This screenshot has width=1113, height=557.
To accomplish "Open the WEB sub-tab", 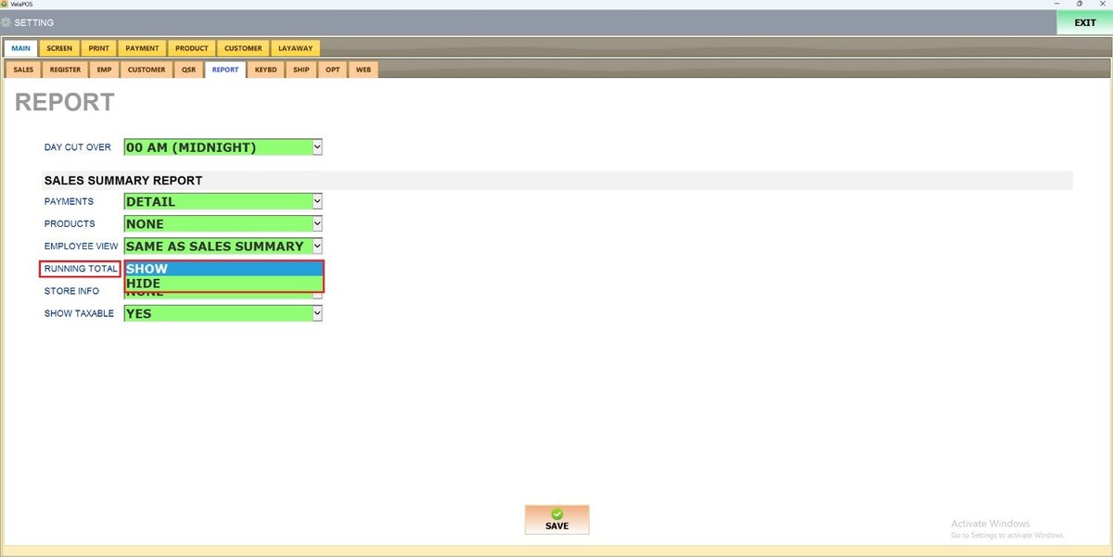I will click(364, 70).
